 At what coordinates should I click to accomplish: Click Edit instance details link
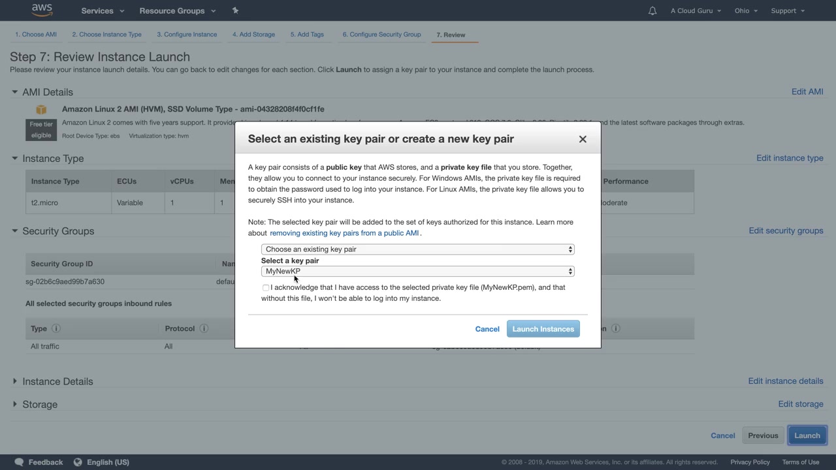click(786, 381)
